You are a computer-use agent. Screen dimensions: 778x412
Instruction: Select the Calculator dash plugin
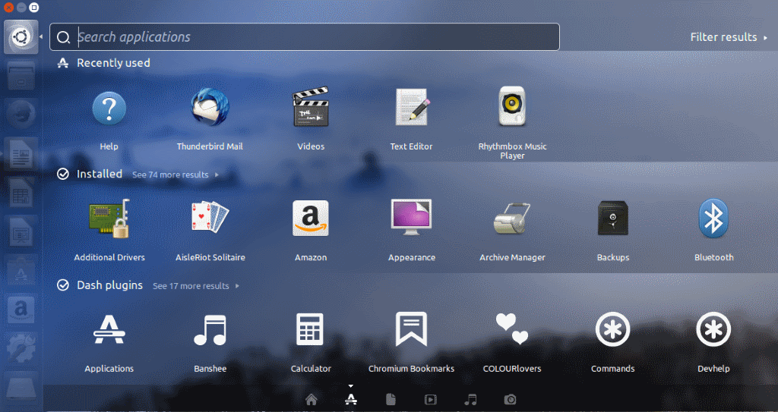pos(310,329)
